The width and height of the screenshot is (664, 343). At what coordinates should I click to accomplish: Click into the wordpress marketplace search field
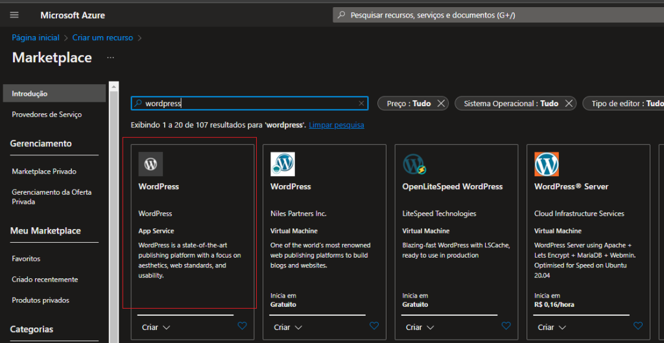tap(250, 104)
